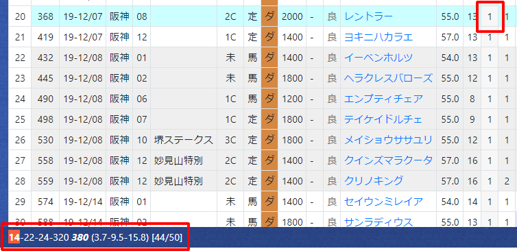The image size is (517, 251).
Task: Open the メイショウササユリ horse link
Action: coord(388,140)
